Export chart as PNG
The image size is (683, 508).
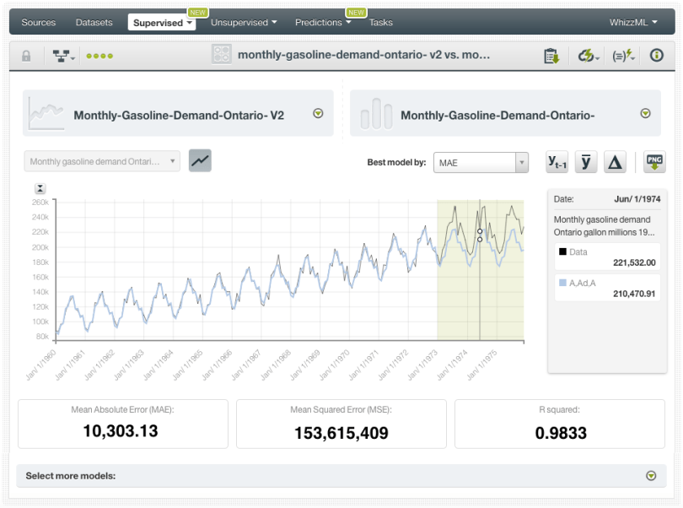pos(654,161)
